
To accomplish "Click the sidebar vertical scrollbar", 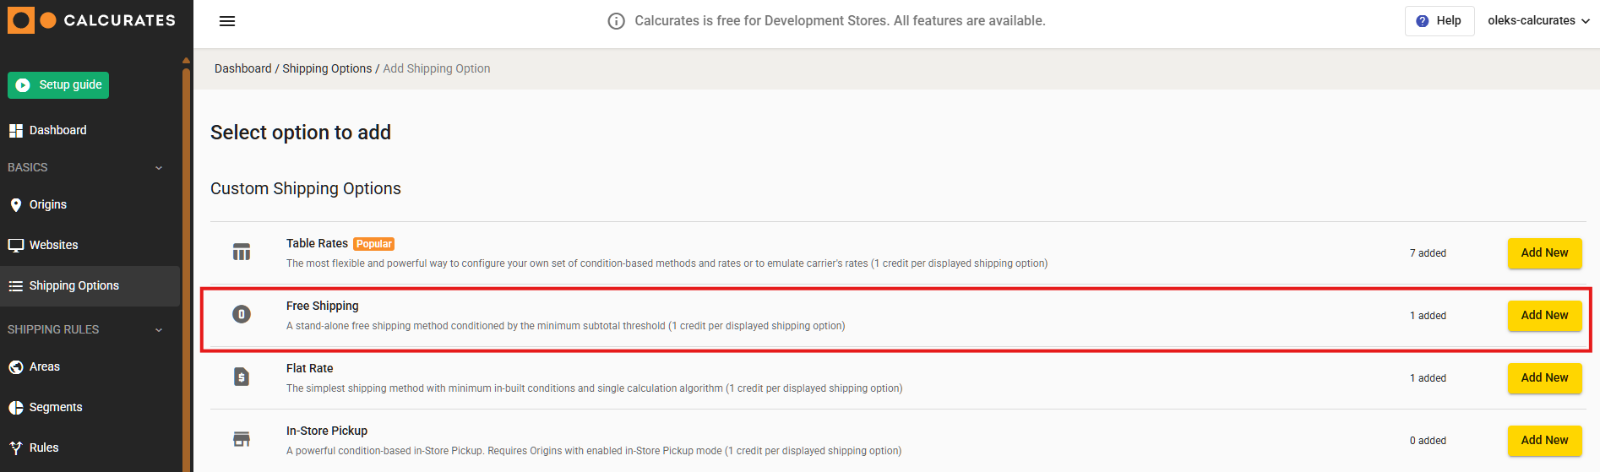I will click(x=186, y=253).
